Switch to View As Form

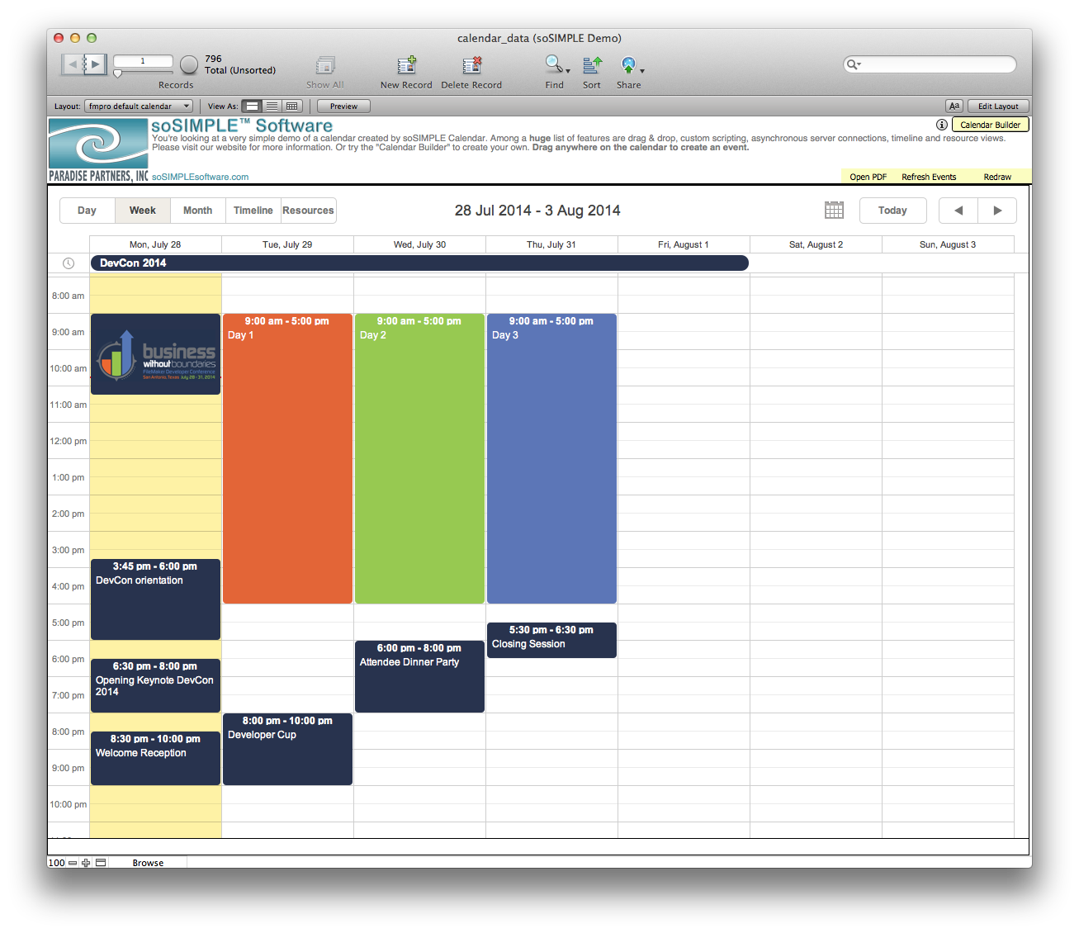pos(253,107)
